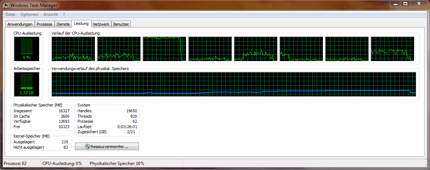The image size is (430, 170).
Task: Click the third CPU graph with full-load plateau
Action: (165, 49)
